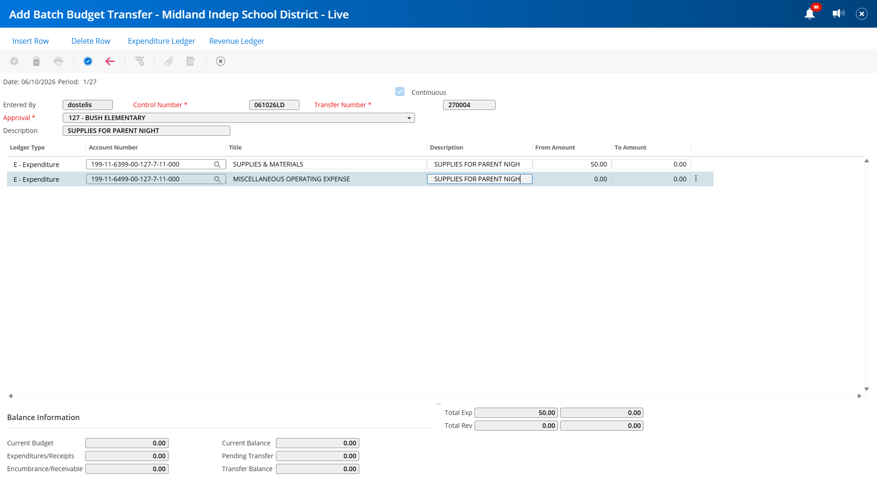The width and height of the screenshot is (877, 496).
Task: Open the notifications bell icon
Action: pyautogui.click(x=810, y=14)
